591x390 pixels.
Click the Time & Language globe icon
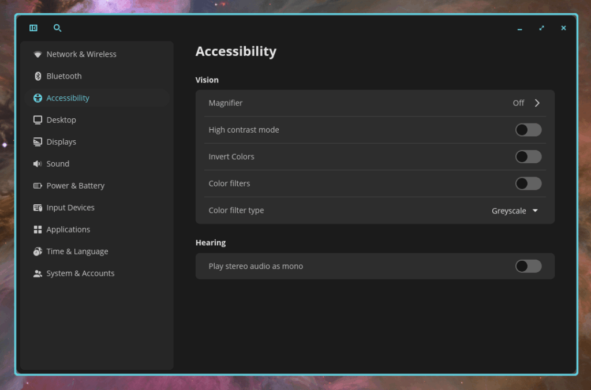coord(38,251)
